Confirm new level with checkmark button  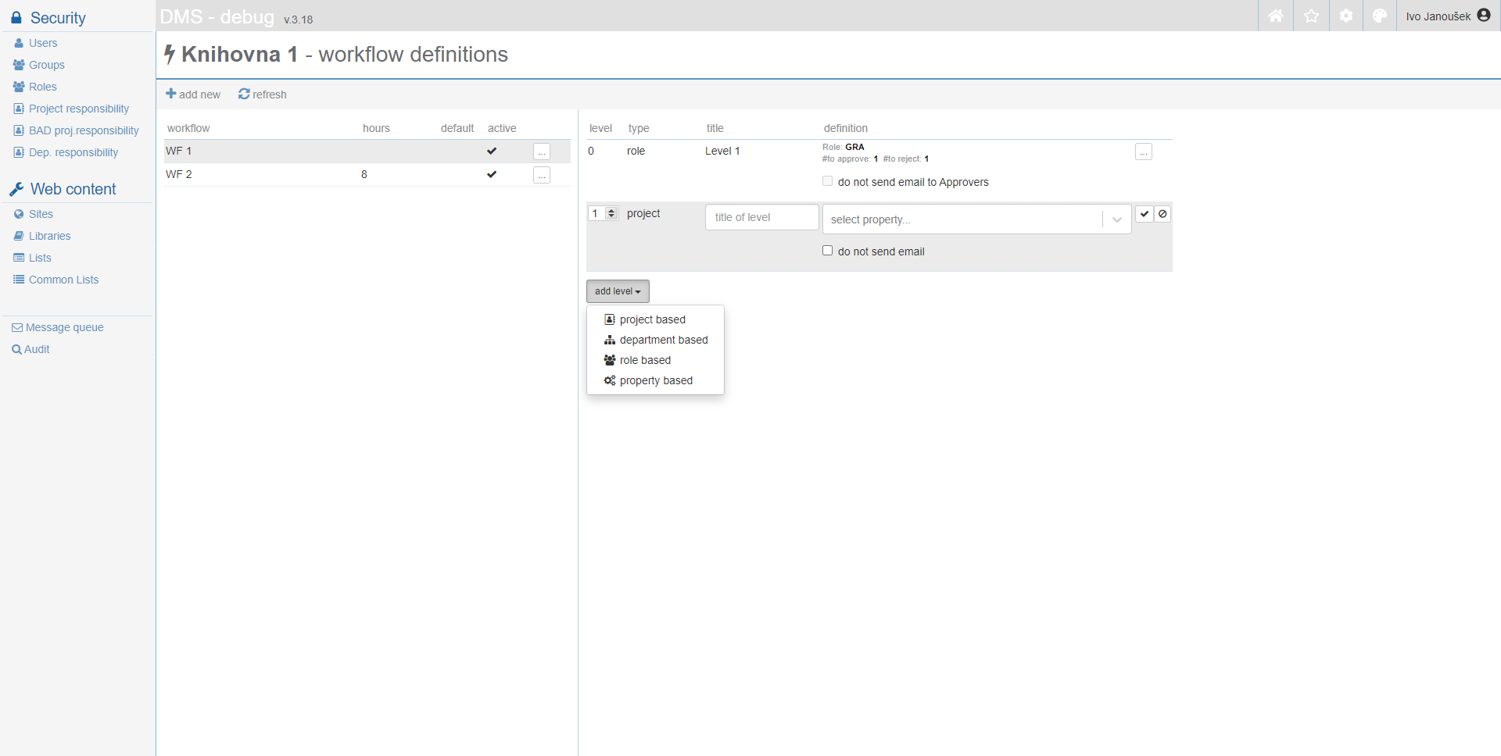pos(1145,214)
